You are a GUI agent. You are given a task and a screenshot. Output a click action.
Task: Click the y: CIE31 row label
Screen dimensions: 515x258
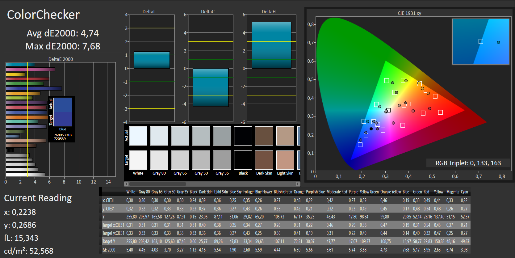coord(108,209)
